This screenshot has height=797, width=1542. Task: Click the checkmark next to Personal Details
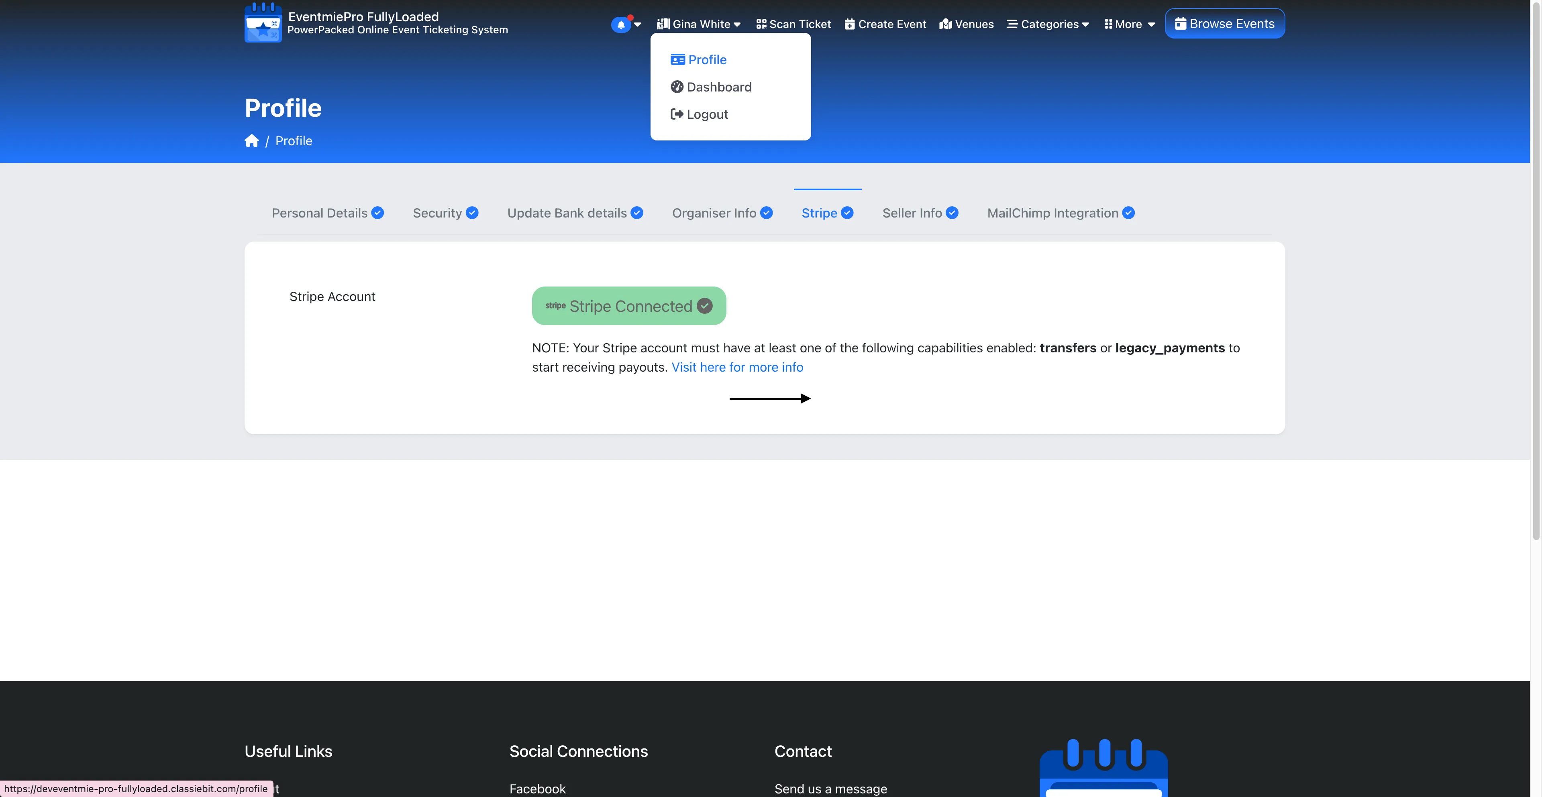[x=377, y=212]
